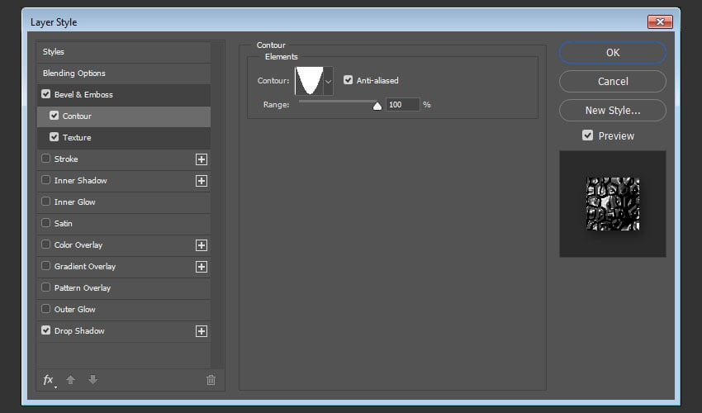Select the Stroke entry label
Image resolution: width=702 pixels, height=413 pixels.
coord(66,159)
